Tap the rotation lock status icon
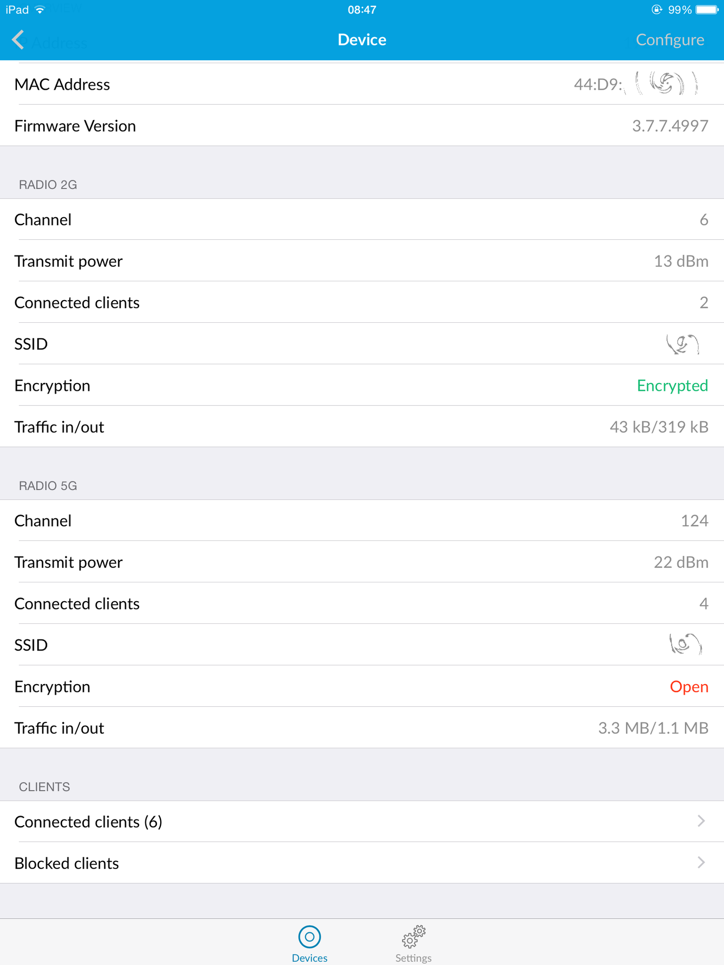This screenshot has height=965, width=724. (656, 10)
